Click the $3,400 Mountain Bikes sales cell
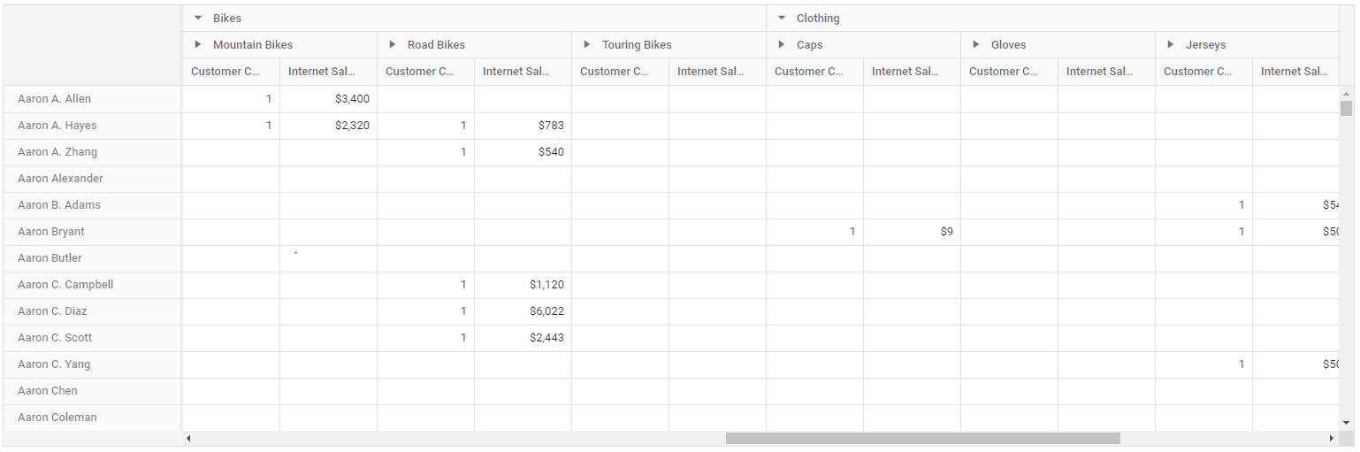 [x=329, y=99]
